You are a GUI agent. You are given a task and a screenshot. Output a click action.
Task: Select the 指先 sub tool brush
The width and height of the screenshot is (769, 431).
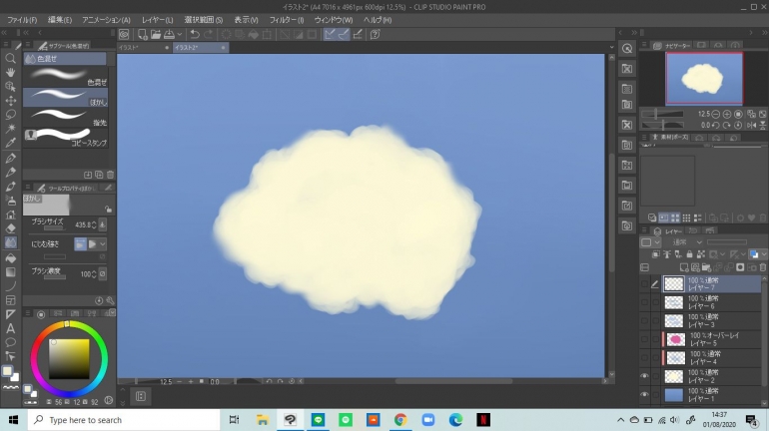click(65, 118)
